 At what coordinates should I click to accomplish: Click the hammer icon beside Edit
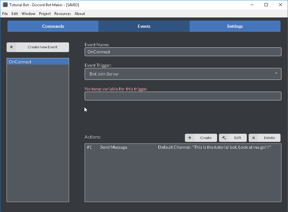[224, 138]
